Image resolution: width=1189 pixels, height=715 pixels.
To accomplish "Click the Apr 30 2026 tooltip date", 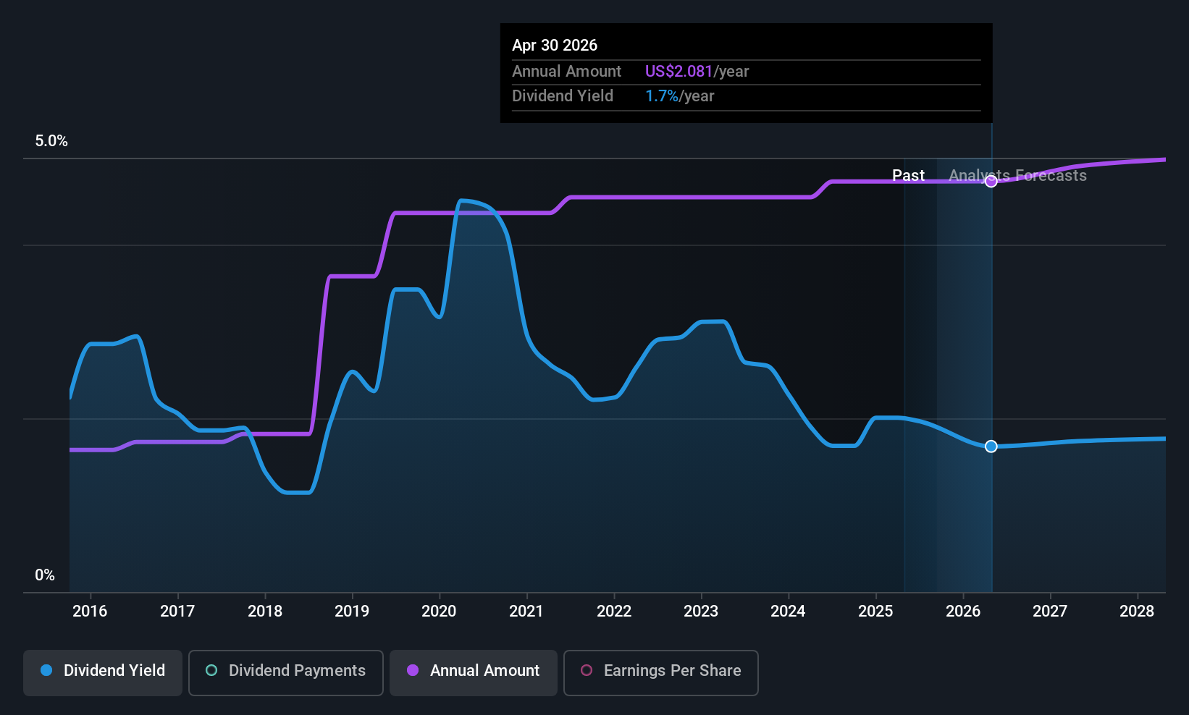I will click(x=555, y=46).
